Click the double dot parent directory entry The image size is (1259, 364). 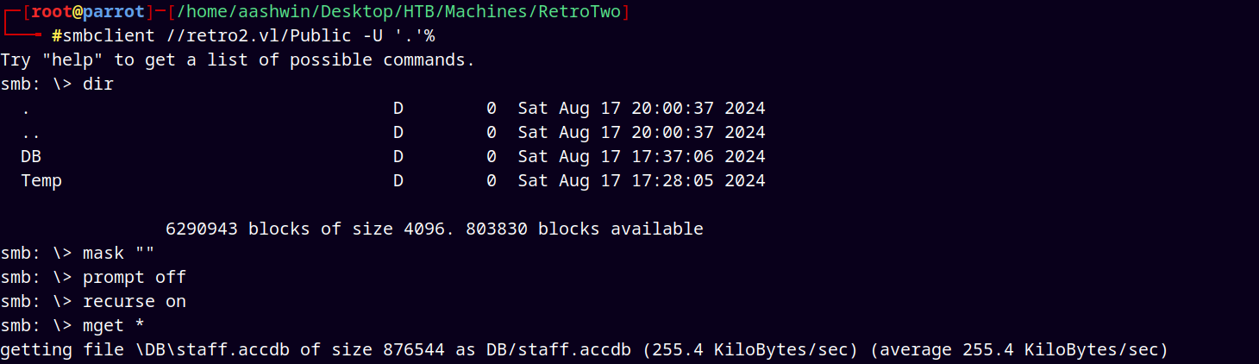(30, 133)
